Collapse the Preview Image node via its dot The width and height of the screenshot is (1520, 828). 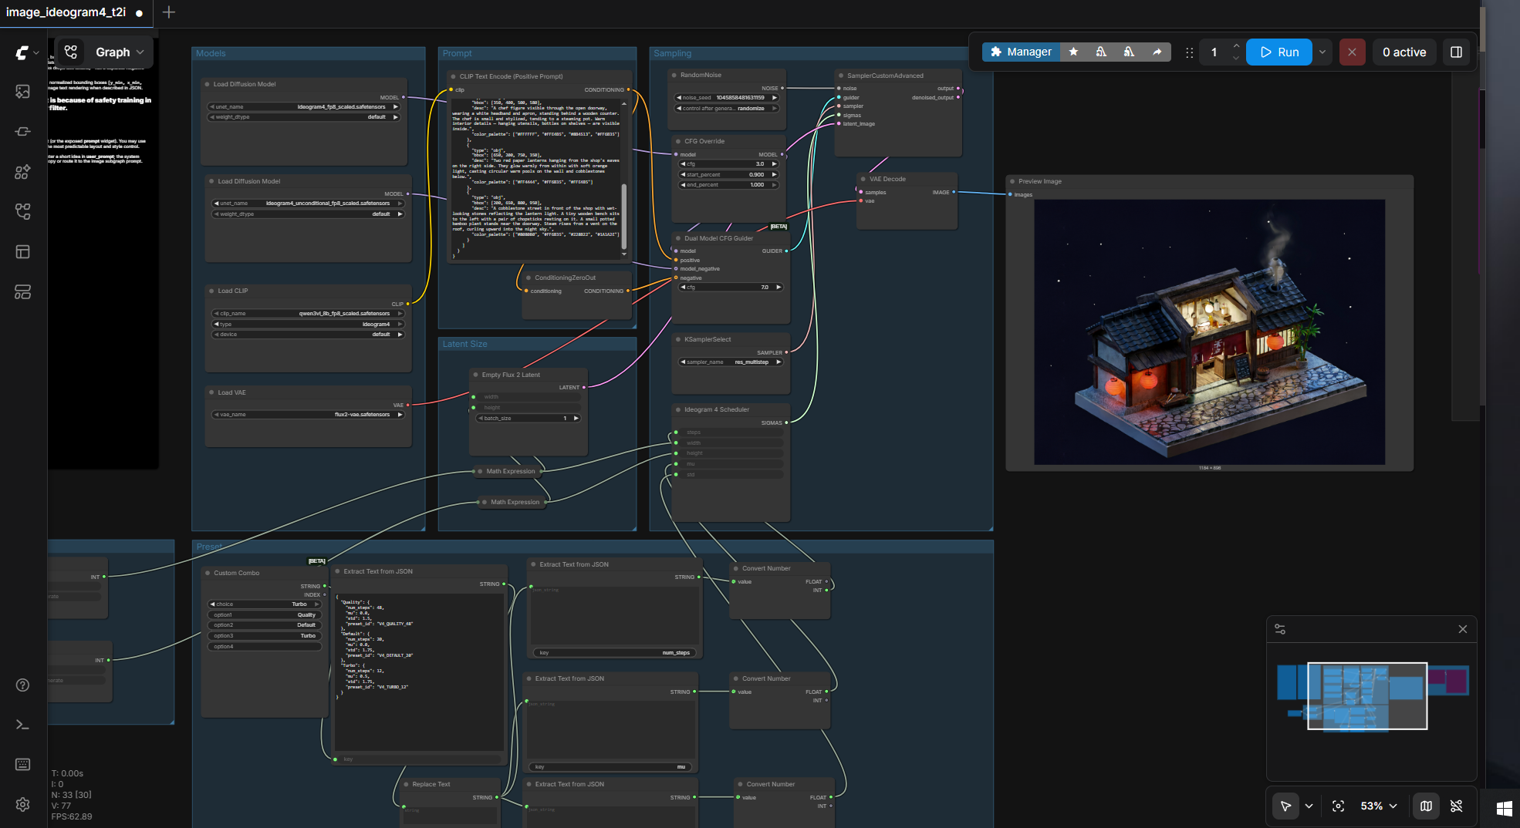1012,181
